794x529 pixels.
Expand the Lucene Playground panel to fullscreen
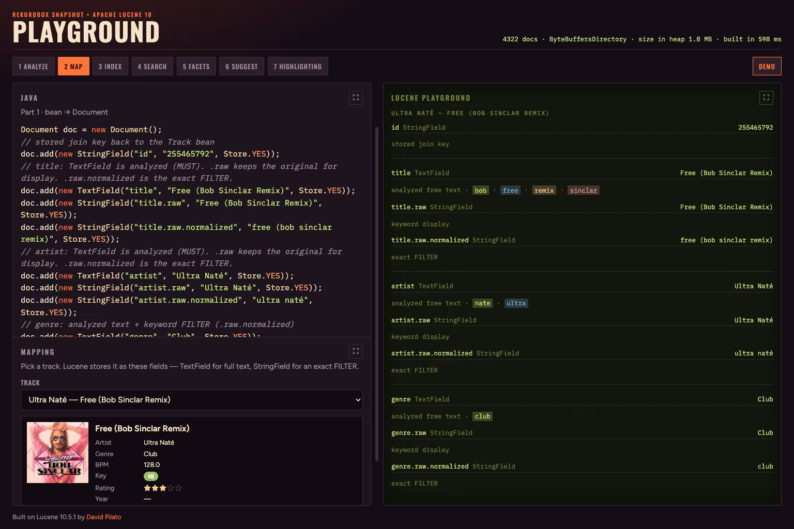pyautogui.click(x=766, y=98)
